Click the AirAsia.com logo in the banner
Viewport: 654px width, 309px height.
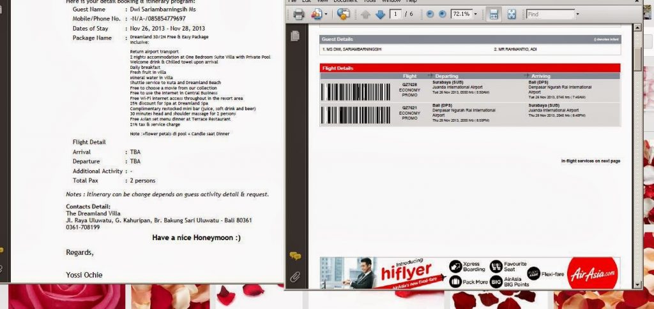click(592, 273)
